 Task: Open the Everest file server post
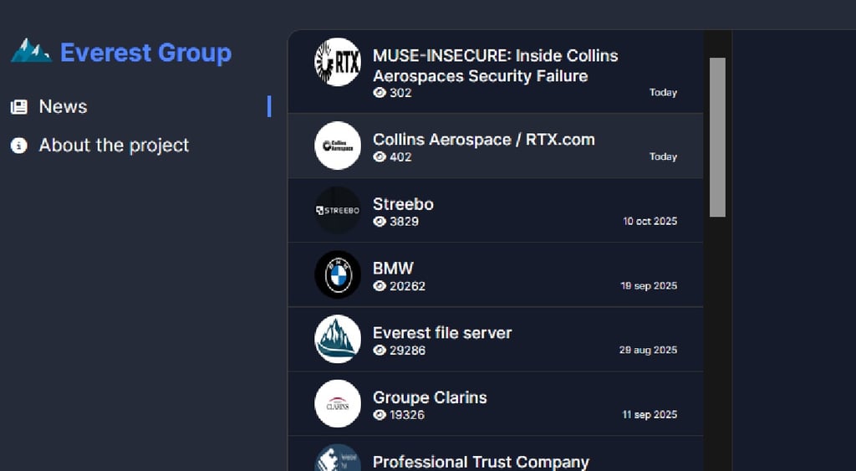coord(442,333)
